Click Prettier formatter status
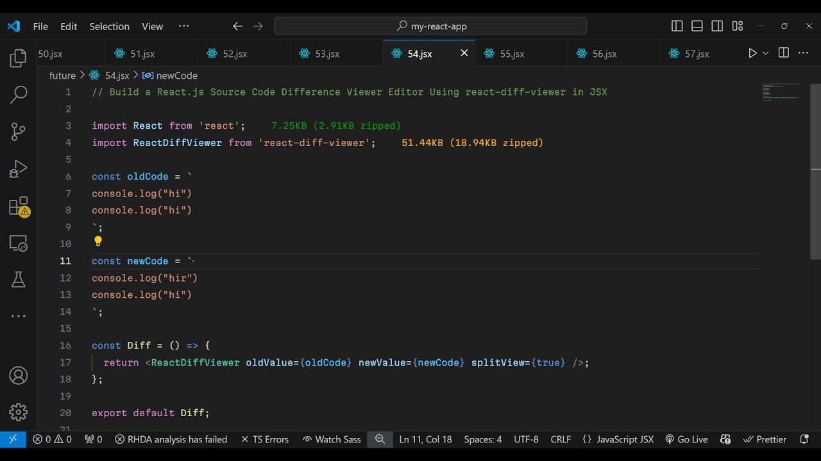The width and height of the screenshot is (821, 461). (x=765, y=439)
